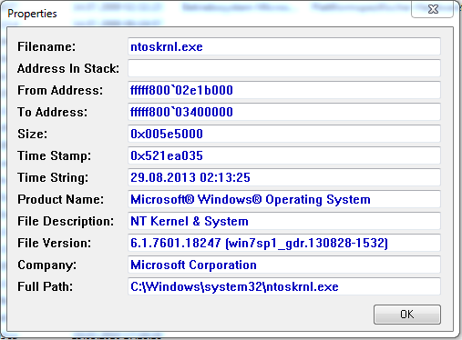Click the 'File Version:' label
Viewport: 462px width, 340px height.
(55, 243)
